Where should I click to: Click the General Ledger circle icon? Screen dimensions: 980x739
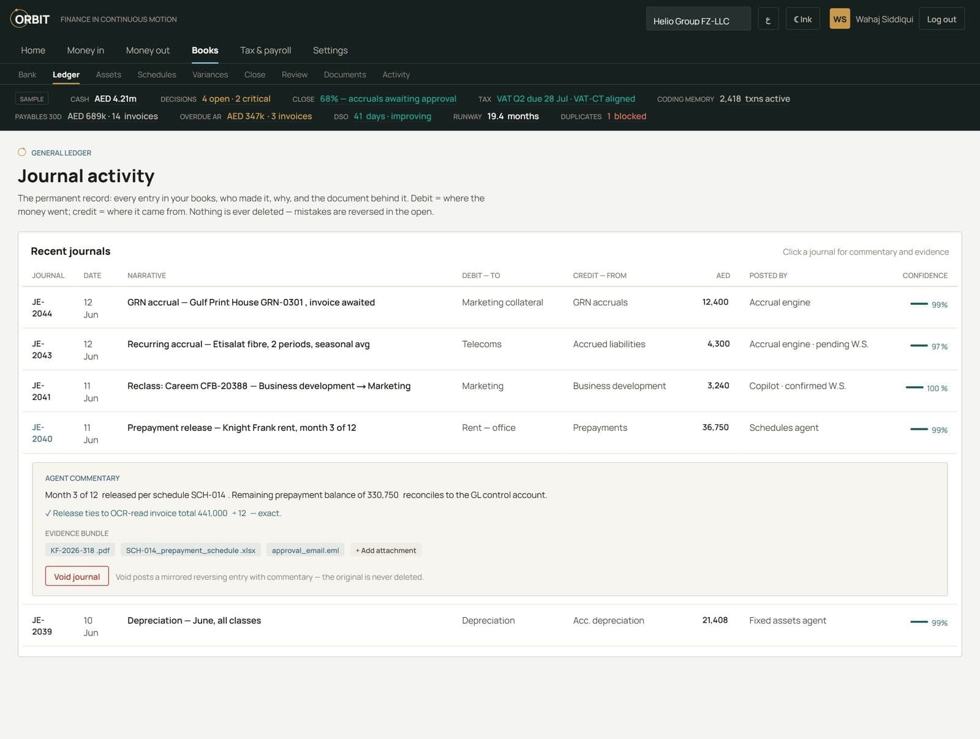22,152
